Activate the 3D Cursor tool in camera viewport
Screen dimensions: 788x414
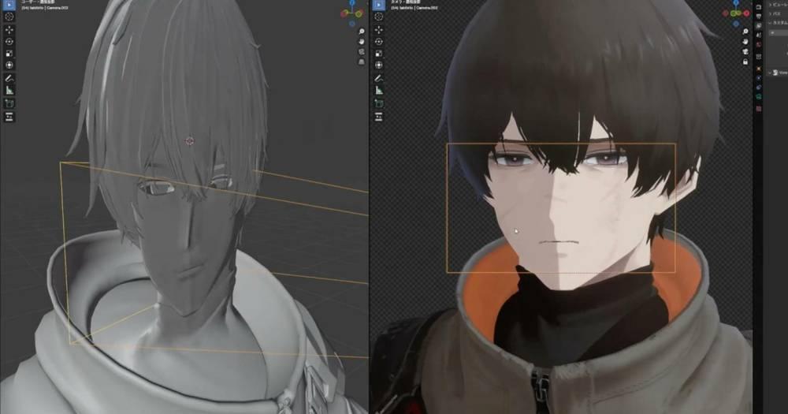tap(378, 17)
